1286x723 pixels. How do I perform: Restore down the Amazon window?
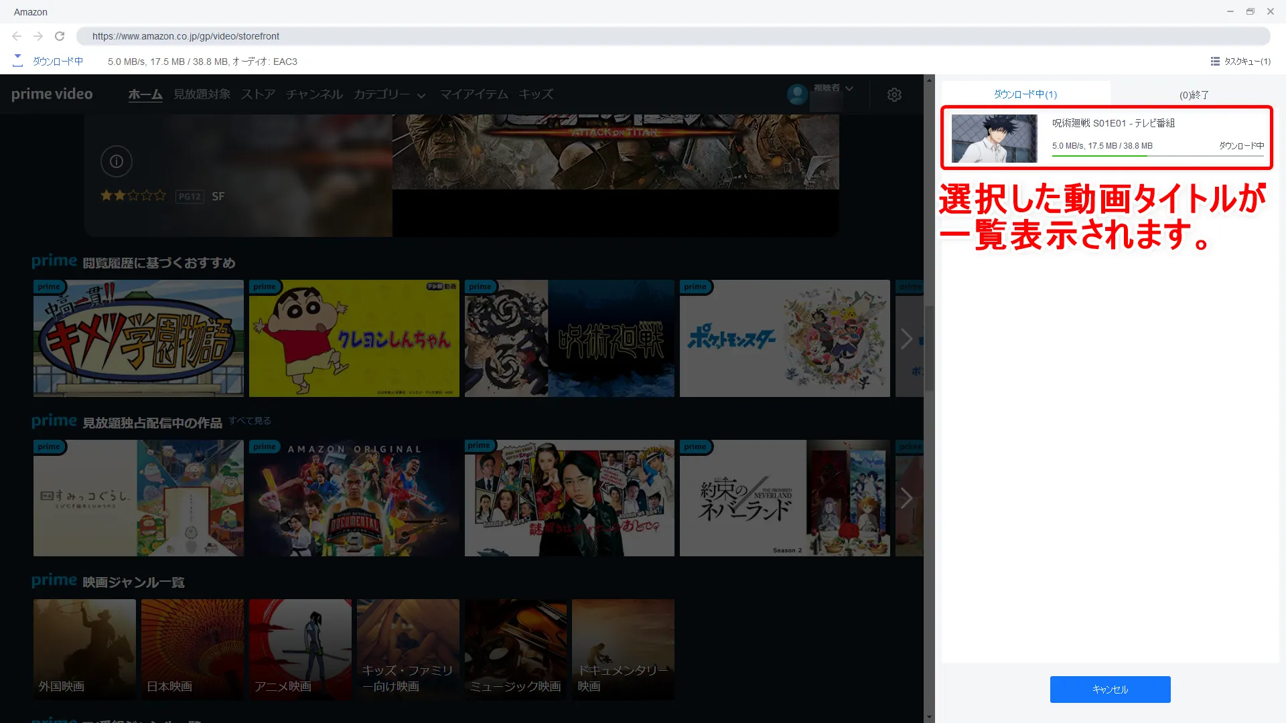(x=1250, y=11)
